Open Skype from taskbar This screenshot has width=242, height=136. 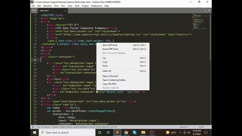point(135,133)
